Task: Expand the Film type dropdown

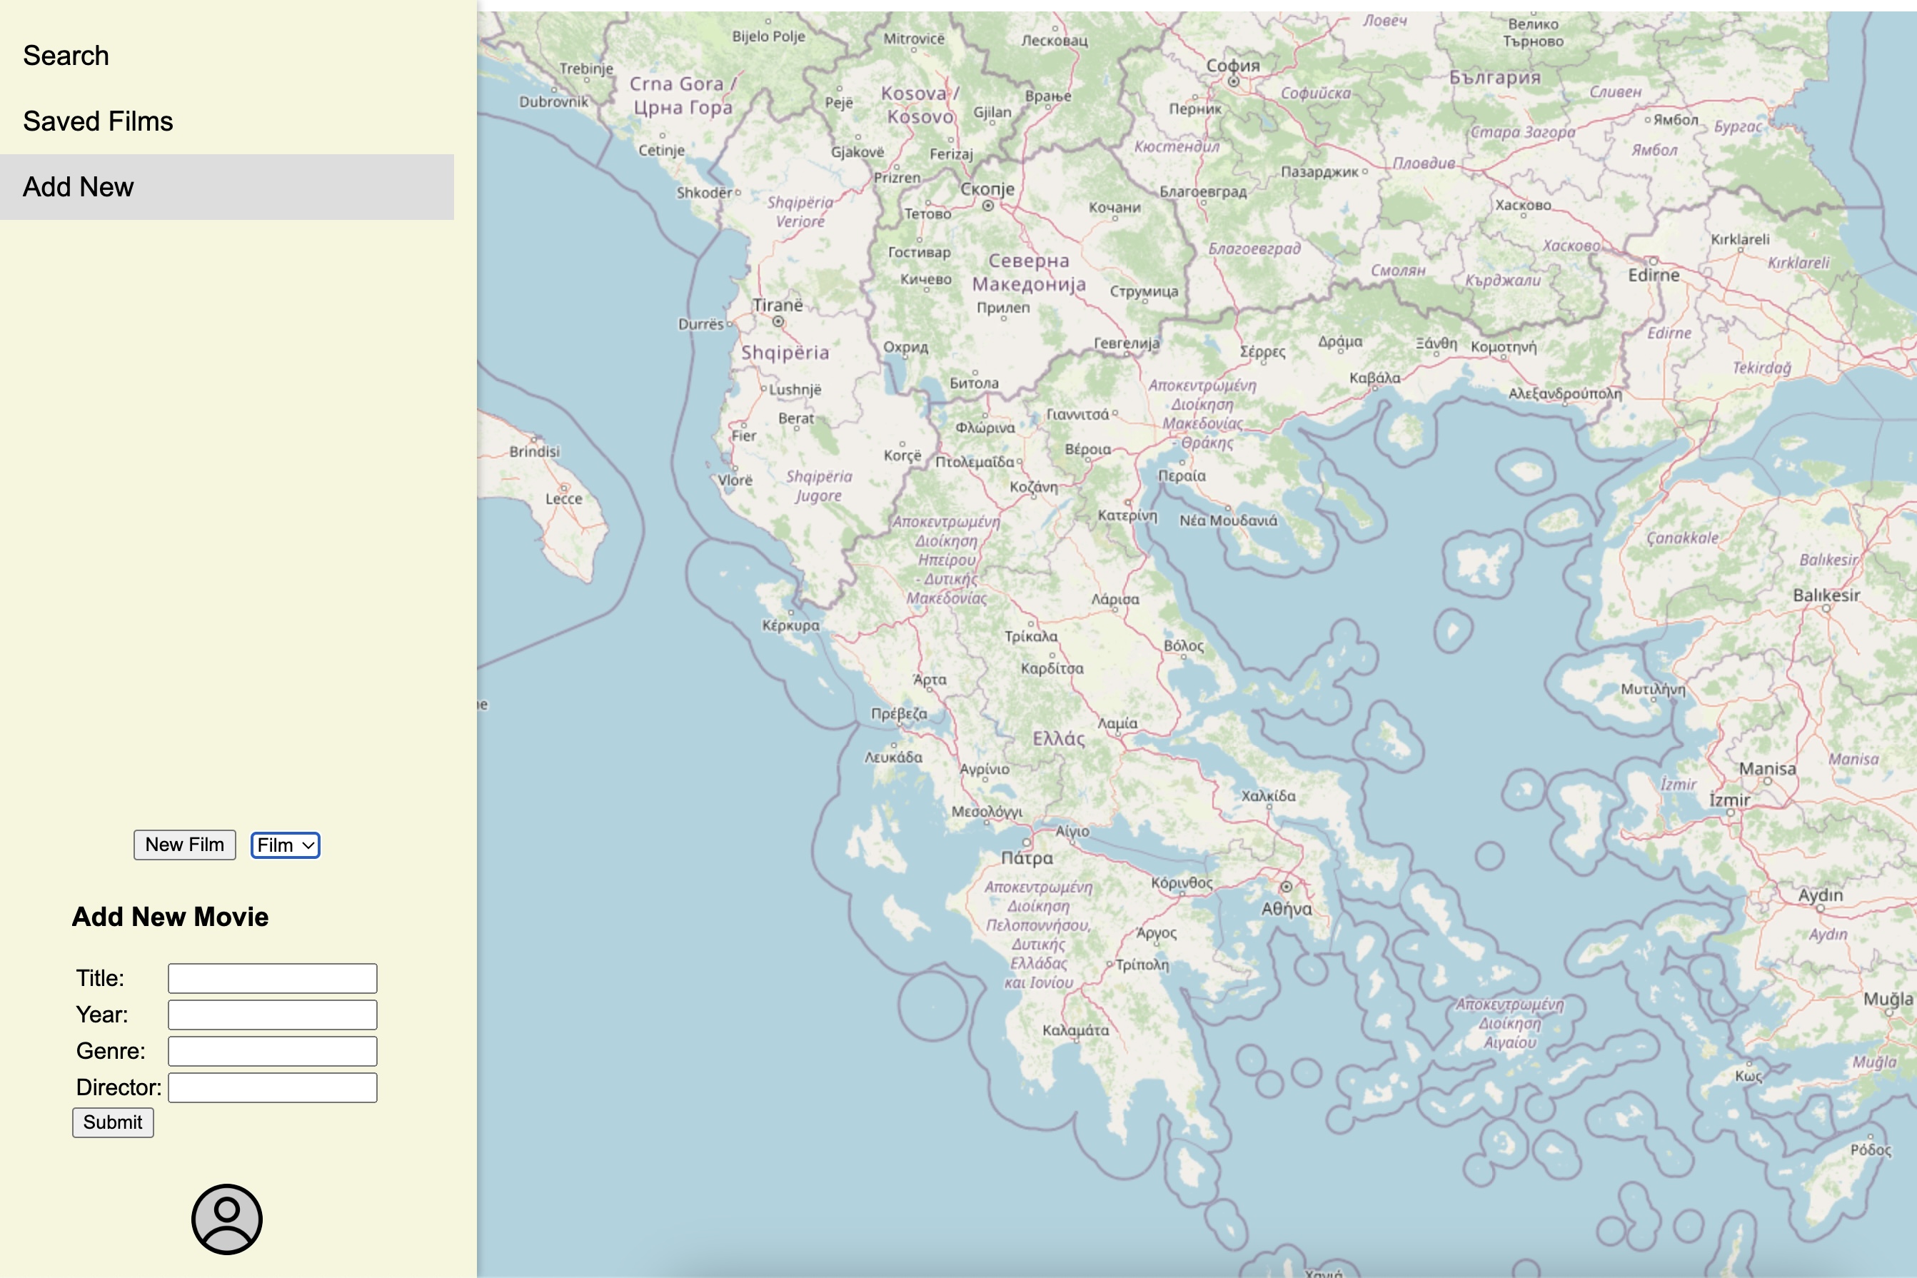Action: tap(286, 845)
